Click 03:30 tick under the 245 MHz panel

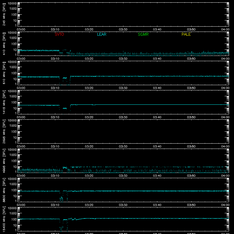point(123,30)
